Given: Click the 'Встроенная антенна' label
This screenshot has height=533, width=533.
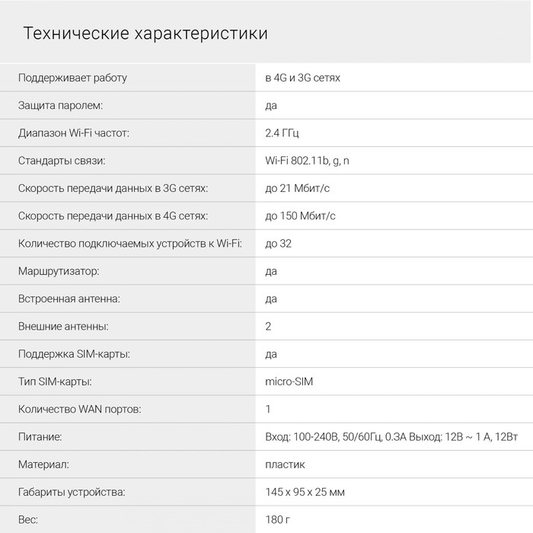Looking at the screenshot, I should 69,298.
